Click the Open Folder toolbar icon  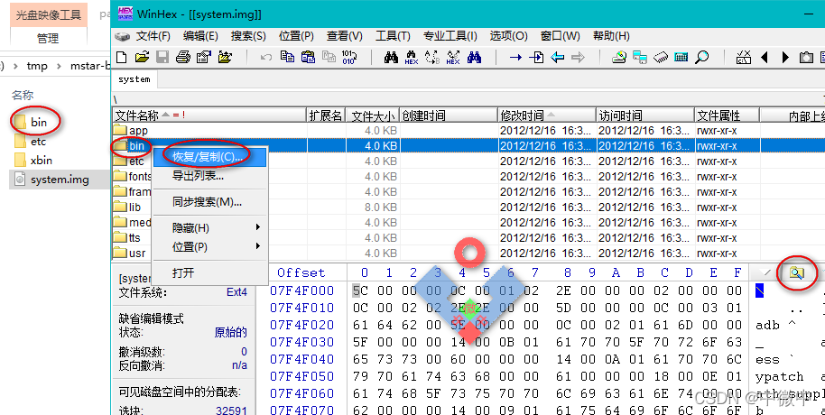[x=225, y=57]
